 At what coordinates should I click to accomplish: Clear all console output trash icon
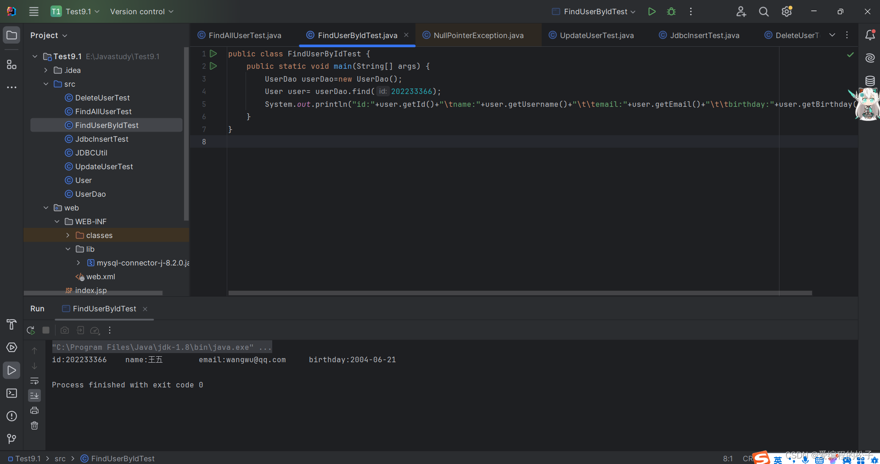click(x=34, y=425)
